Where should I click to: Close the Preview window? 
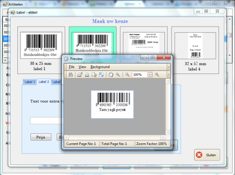(x=164, y=57)
